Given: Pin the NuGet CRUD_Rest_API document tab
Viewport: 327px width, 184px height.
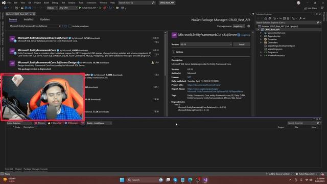Looking at the screenshot, I should point(31,14).
